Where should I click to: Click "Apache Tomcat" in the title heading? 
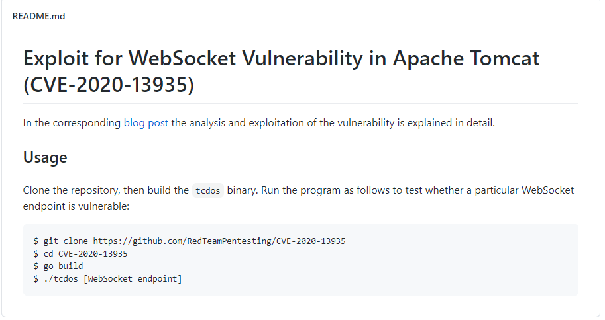tap(467, 58)
